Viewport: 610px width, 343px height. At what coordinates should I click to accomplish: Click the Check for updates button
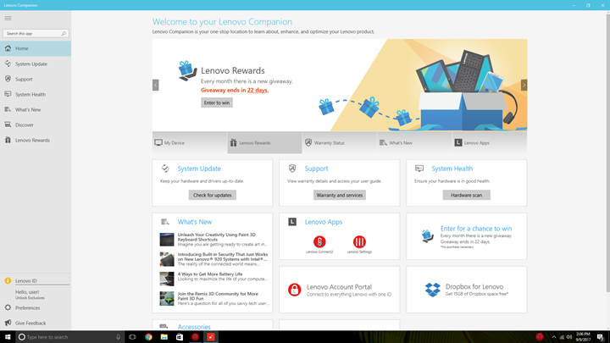click(x=213, y=196)
